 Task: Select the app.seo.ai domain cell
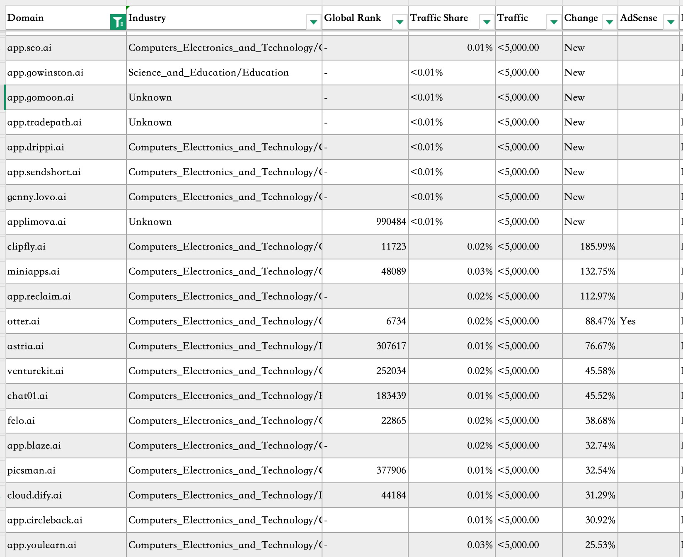pyautogui.click(x=66, y=48)
